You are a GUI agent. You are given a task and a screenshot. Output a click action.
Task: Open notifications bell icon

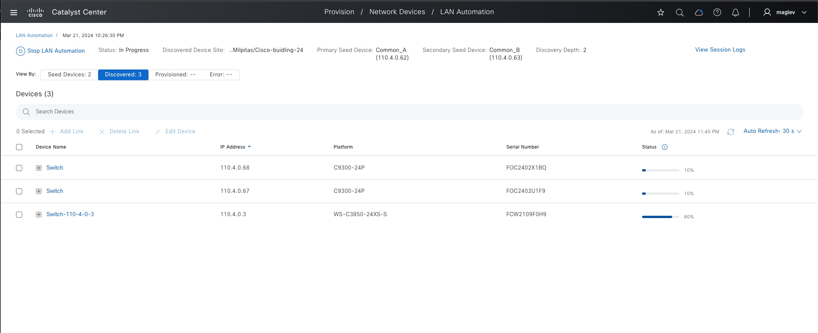736,13
